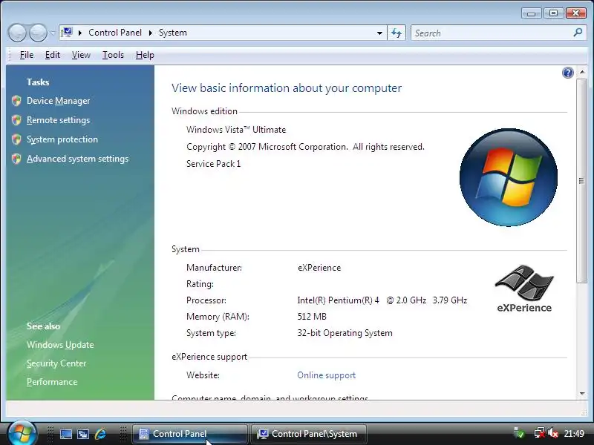Click the vertical scrollbar thumb
Screen dimensions: 594x445
tap(581, 181)
